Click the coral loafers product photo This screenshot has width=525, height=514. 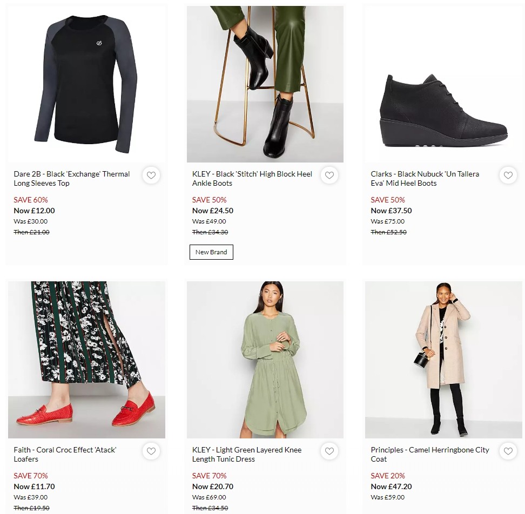[86, 359]
